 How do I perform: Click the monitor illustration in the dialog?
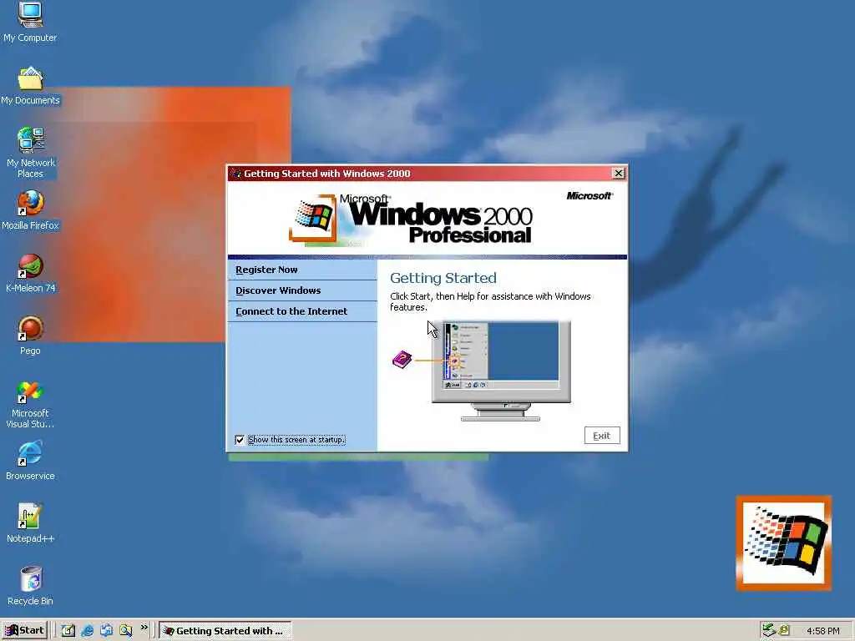coord(501,371)
